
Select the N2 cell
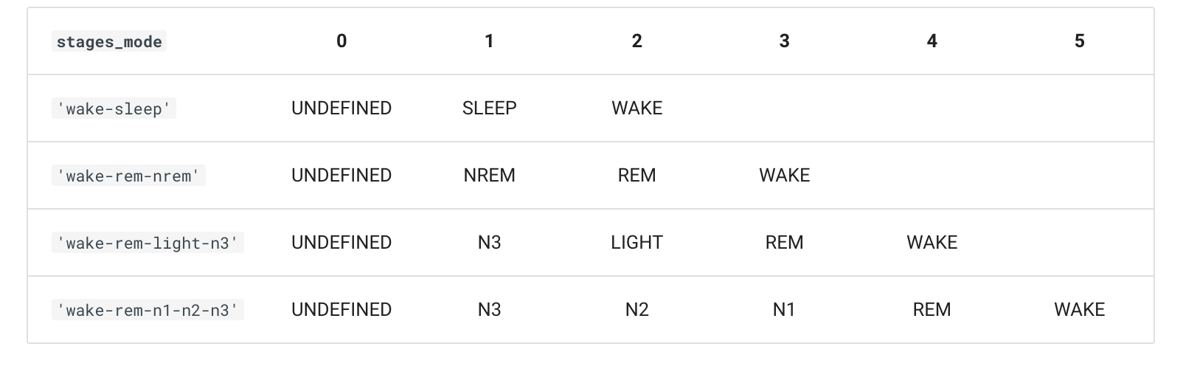pyautogui.click(x=636, y=310)
